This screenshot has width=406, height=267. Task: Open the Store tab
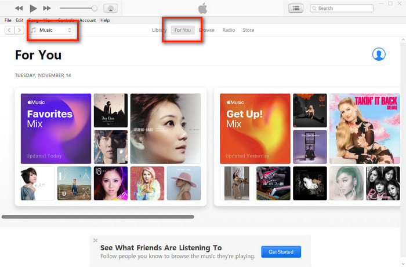pyautogui.click(x=248, y=30)
